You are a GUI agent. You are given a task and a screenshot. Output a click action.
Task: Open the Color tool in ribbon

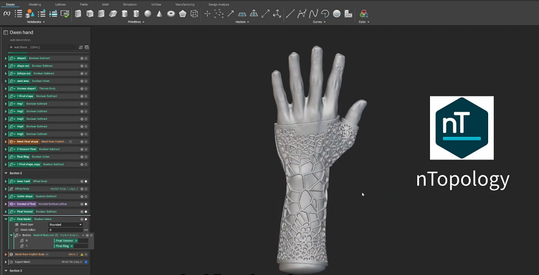click(x=364, y=13)
